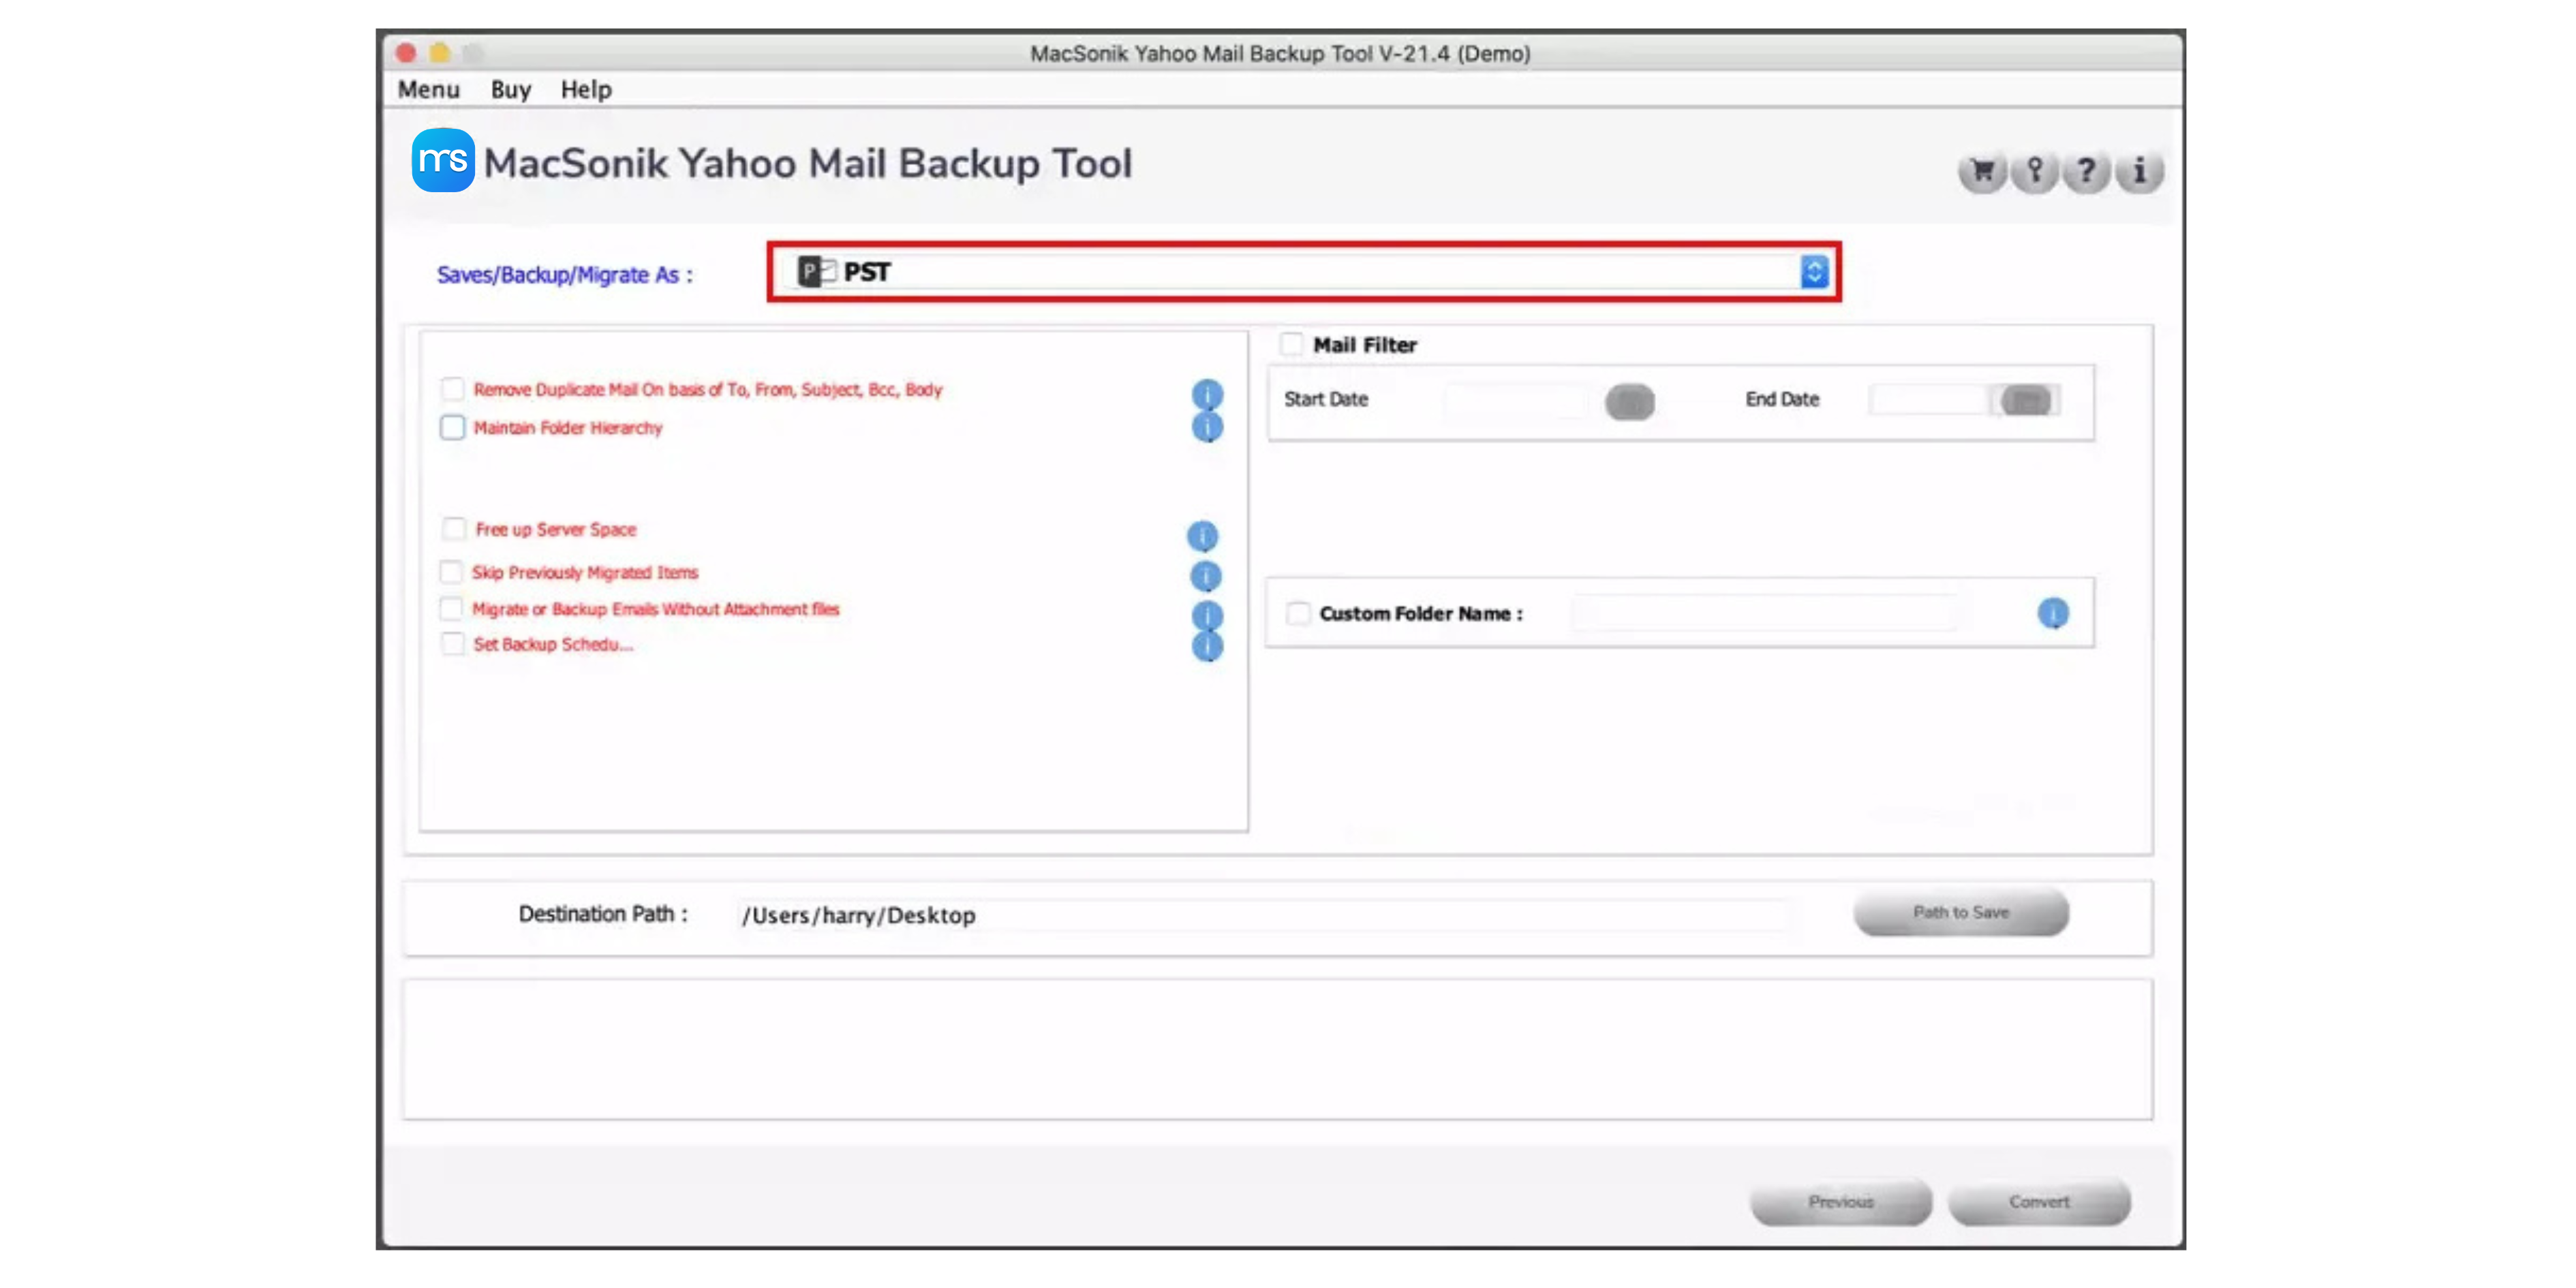Click the key activation icon
The height and width of the screenshot is (1288, 2576).
2034,172
